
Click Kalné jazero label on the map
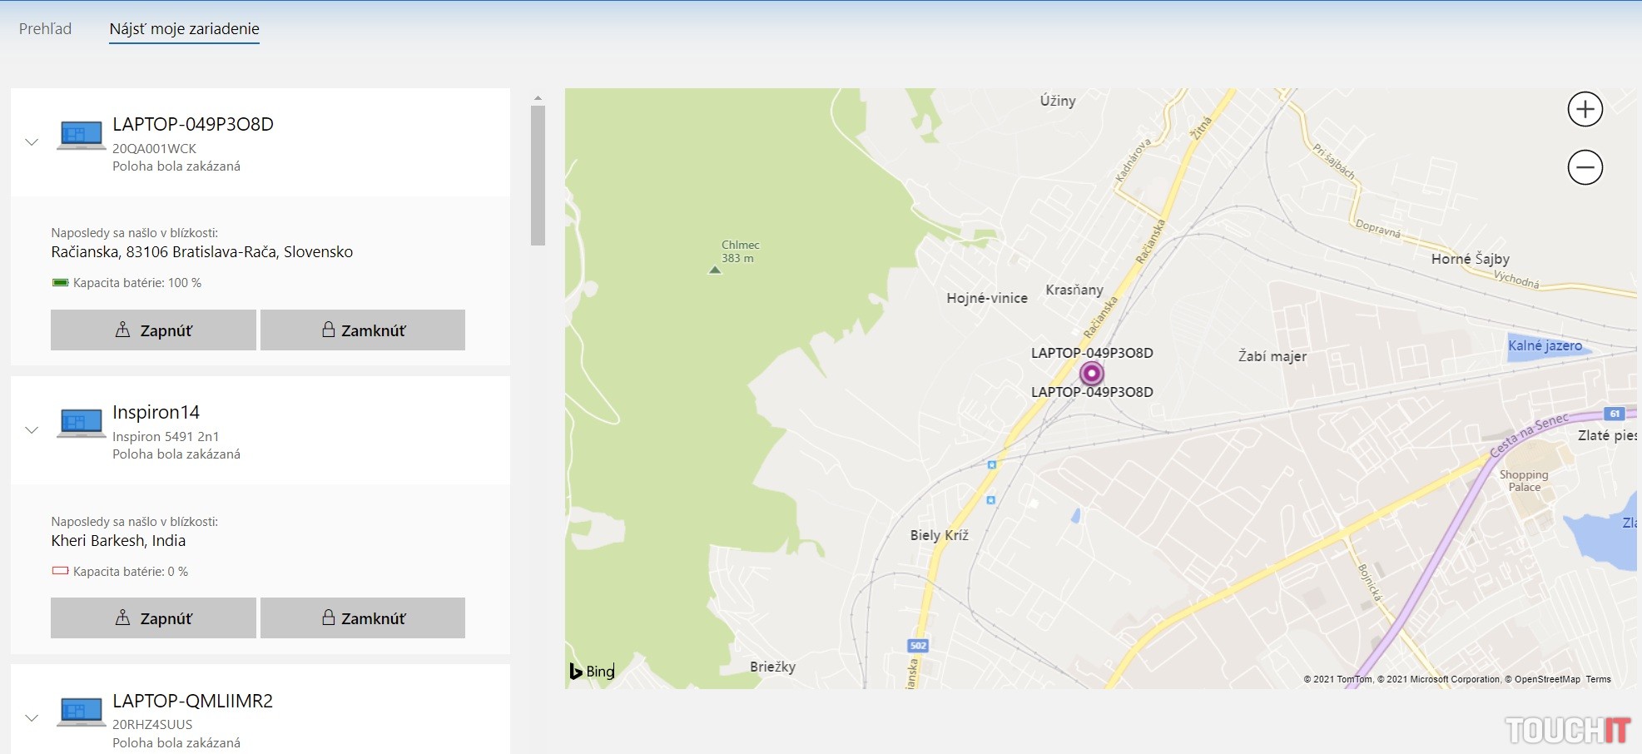pyautogui.click(x=1545, y=345)
